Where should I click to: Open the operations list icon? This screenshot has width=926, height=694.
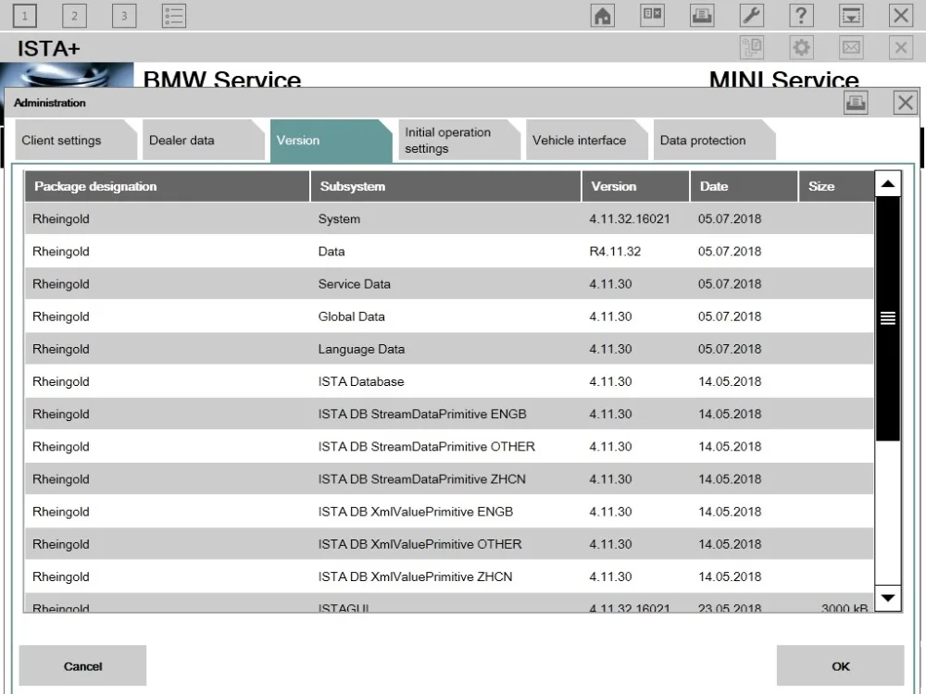coord(174,16)
